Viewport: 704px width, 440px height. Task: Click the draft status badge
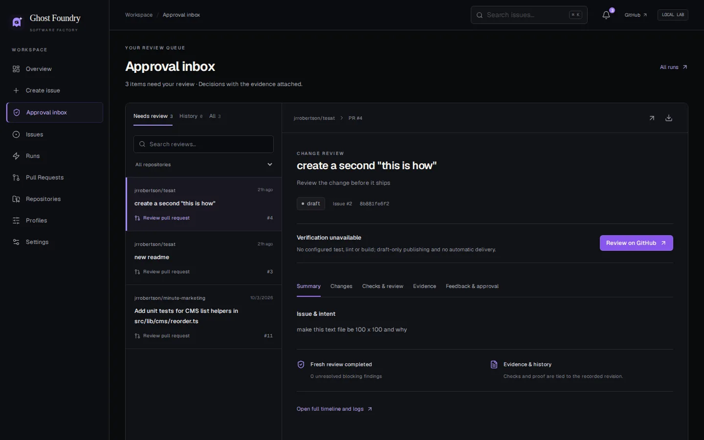pos(311,204)
